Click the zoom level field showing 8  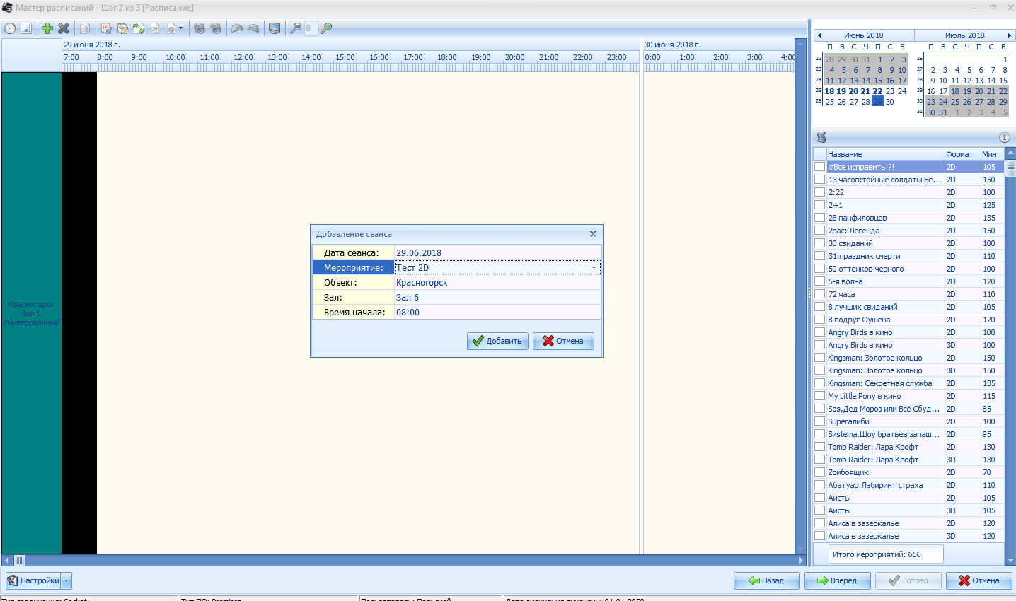point(311,28)
